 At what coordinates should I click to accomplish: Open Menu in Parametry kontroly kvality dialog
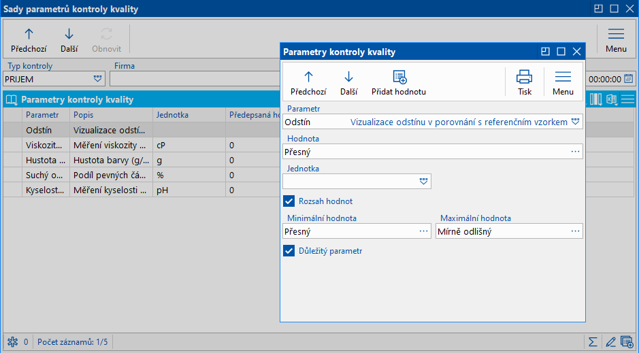click(x=563, y=83)
